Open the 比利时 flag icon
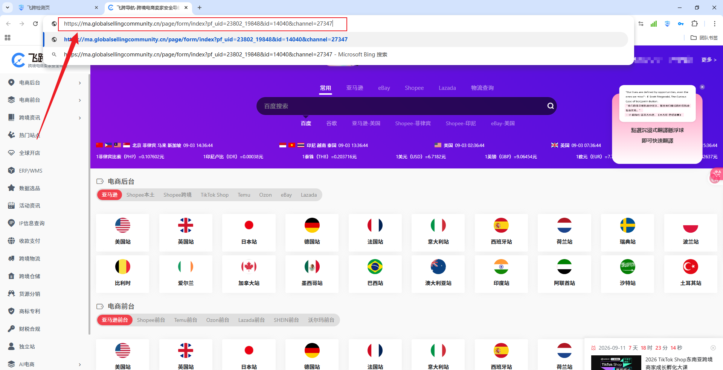Viewport: 723px width, 370px height. (123, 267)
